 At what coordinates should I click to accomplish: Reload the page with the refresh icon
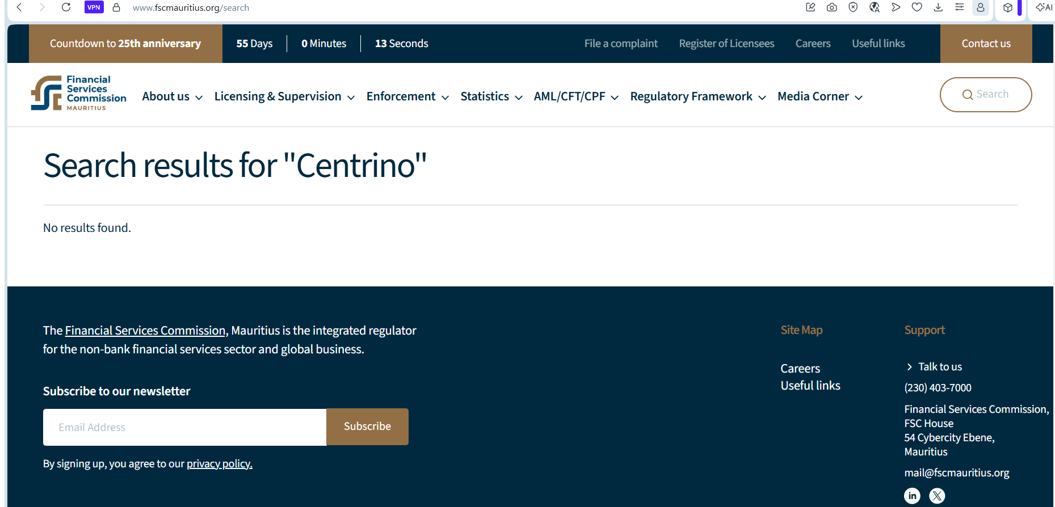66,7
